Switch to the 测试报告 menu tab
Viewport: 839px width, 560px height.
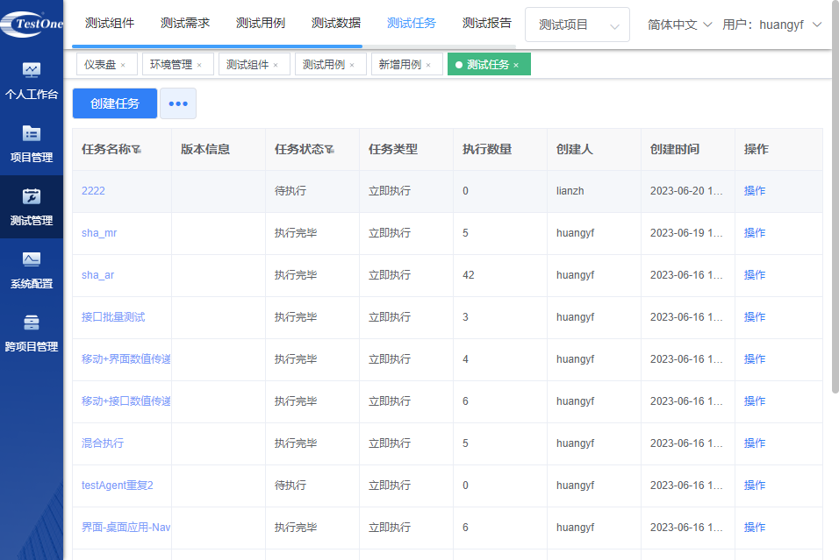point(487,24)
